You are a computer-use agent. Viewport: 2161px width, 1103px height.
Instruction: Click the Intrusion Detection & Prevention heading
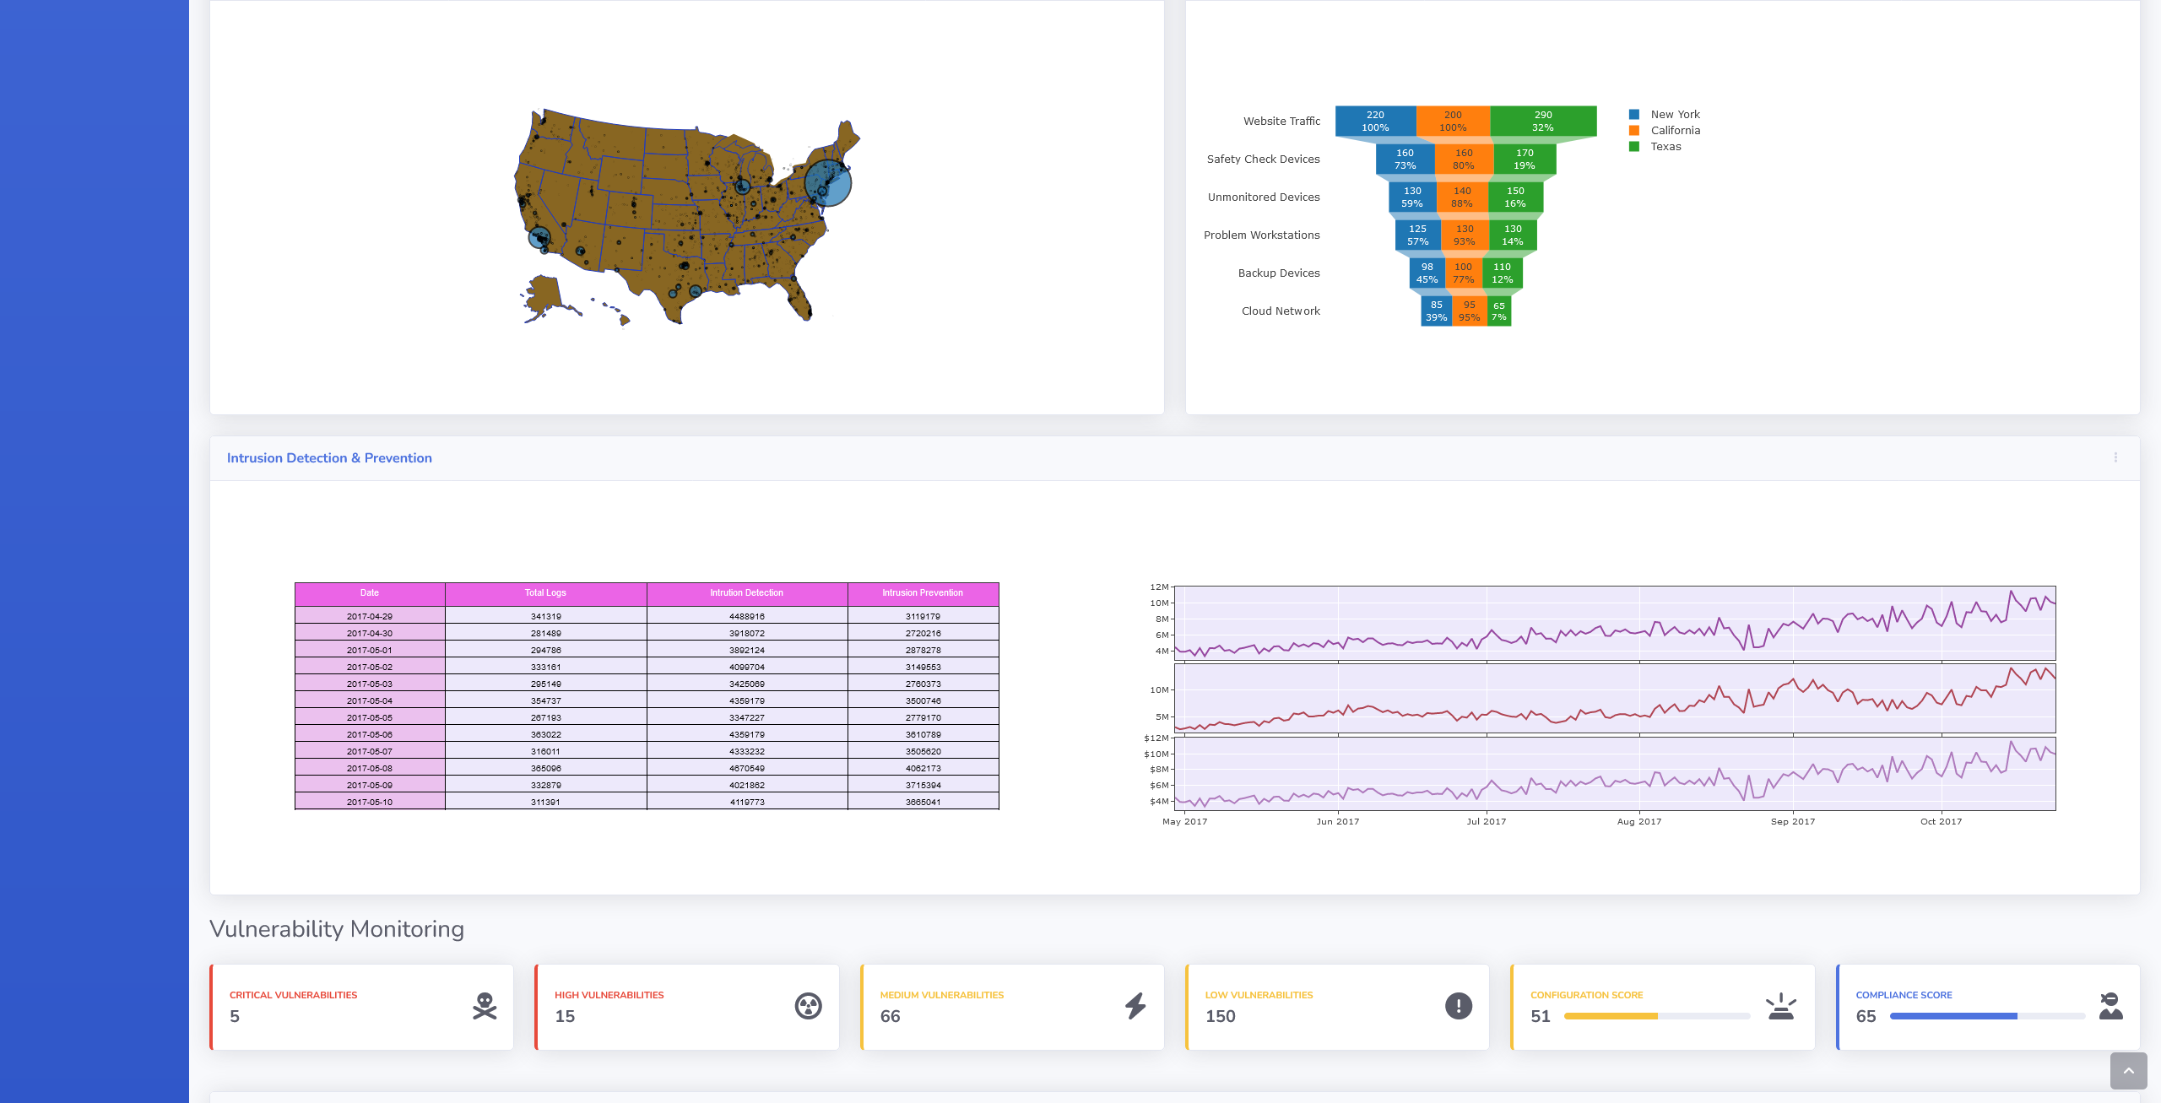[x=329, y=458]
